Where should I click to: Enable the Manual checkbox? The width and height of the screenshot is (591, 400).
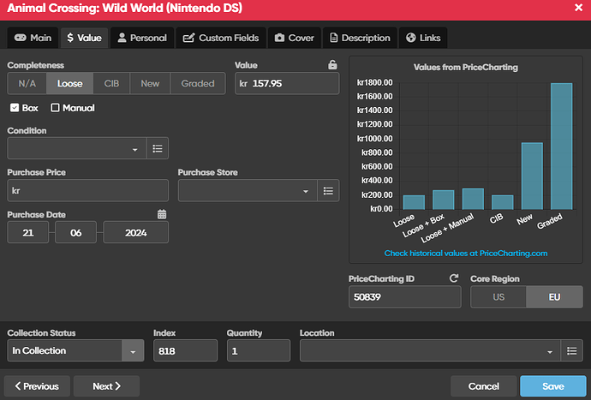point(55,108)
